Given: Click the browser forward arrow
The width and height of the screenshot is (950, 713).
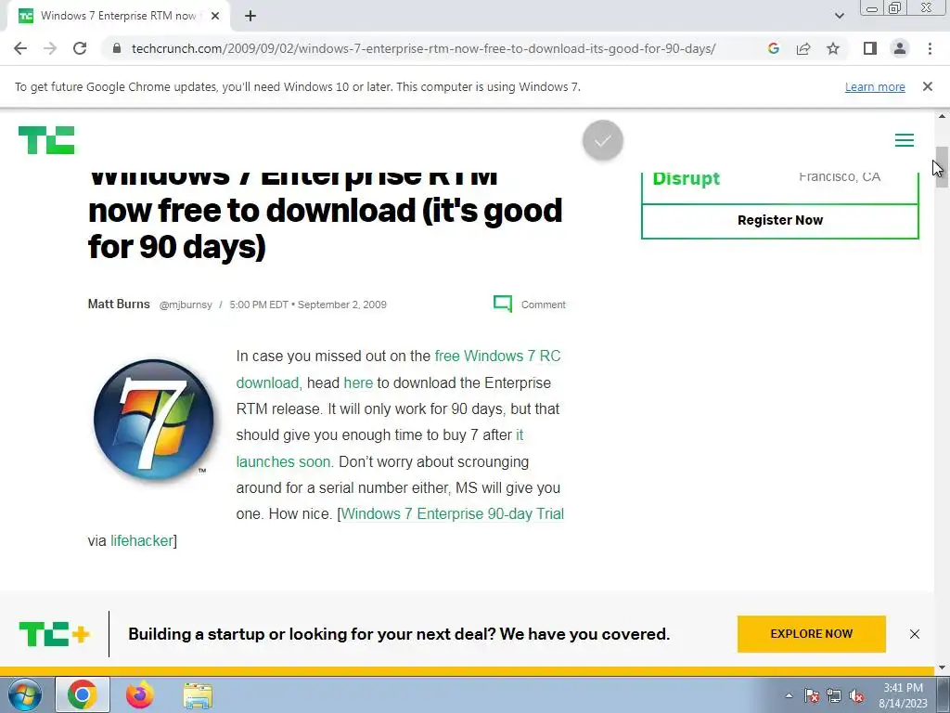Looking at the screenshot, I should point(50,48).
